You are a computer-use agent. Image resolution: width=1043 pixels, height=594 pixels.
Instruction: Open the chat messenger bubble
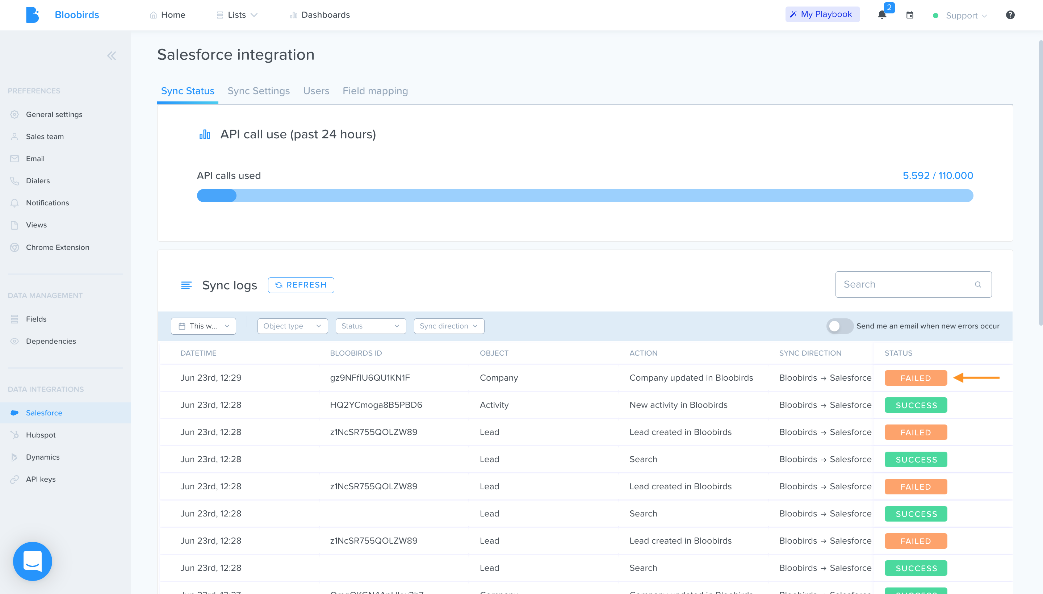pyautogui.click(x=33, y=561)
